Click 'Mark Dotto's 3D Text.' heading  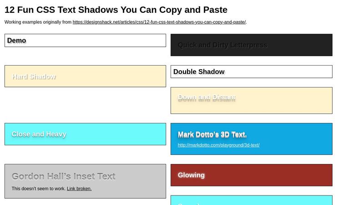coord(212,134)
